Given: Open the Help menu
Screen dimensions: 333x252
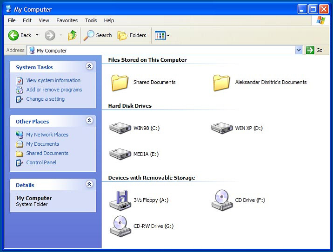Looking at the screenshot, I should pyautogui.click(x=109, y=20).
